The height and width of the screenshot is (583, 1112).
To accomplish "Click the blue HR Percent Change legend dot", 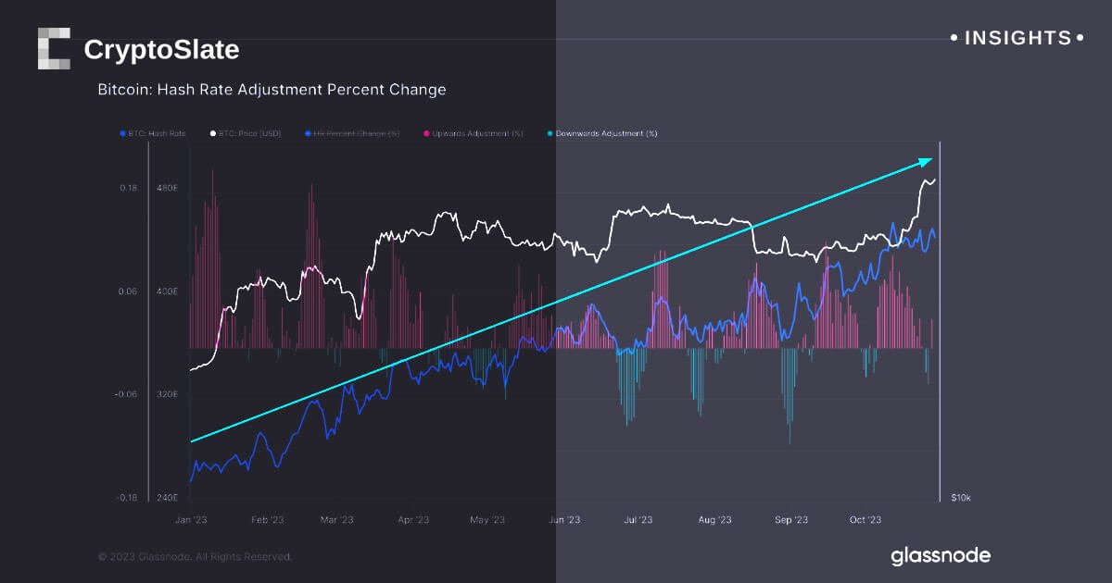I will click(308, 134).
